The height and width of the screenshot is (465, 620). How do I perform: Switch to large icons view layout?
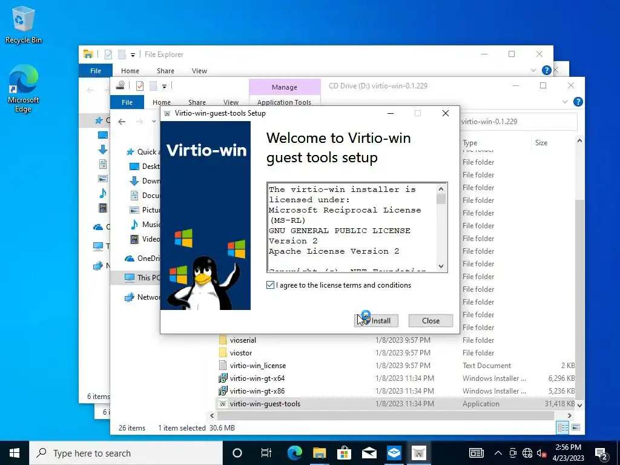(x=576, y=427)
